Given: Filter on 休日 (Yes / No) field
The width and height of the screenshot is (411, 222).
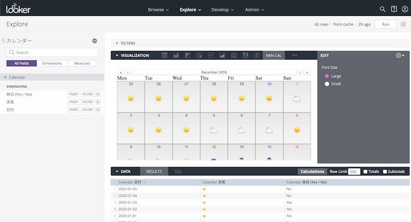Looking at the screenshot, I should [87, 95].
